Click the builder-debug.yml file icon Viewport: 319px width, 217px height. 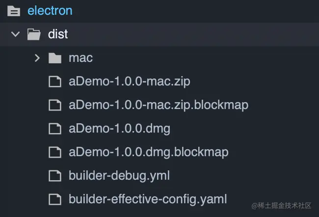point(55,175)
